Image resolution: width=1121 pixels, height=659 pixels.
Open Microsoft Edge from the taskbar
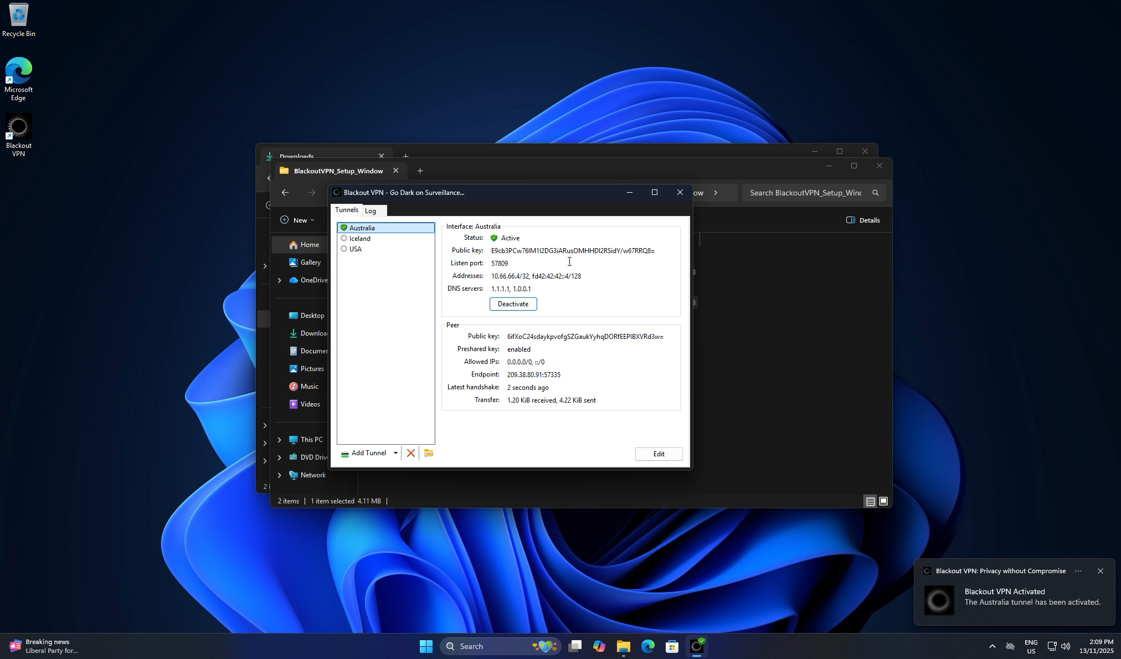[x=647, y=646]
